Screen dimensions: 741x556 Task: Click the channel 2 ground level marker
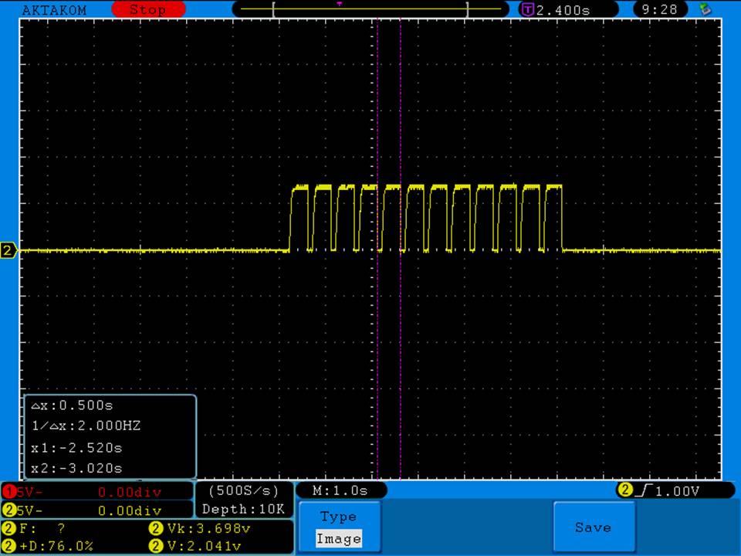point(8,250)
